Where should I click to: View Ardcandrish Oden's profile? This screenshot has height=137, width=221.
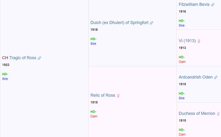tap(195, 77)
